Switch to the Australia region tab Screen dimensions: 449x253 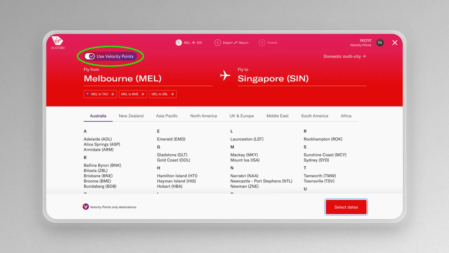click(x=98, y=116)
